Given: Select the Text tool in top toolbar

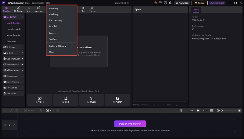Looking at the screenshot, I should 28,9.
